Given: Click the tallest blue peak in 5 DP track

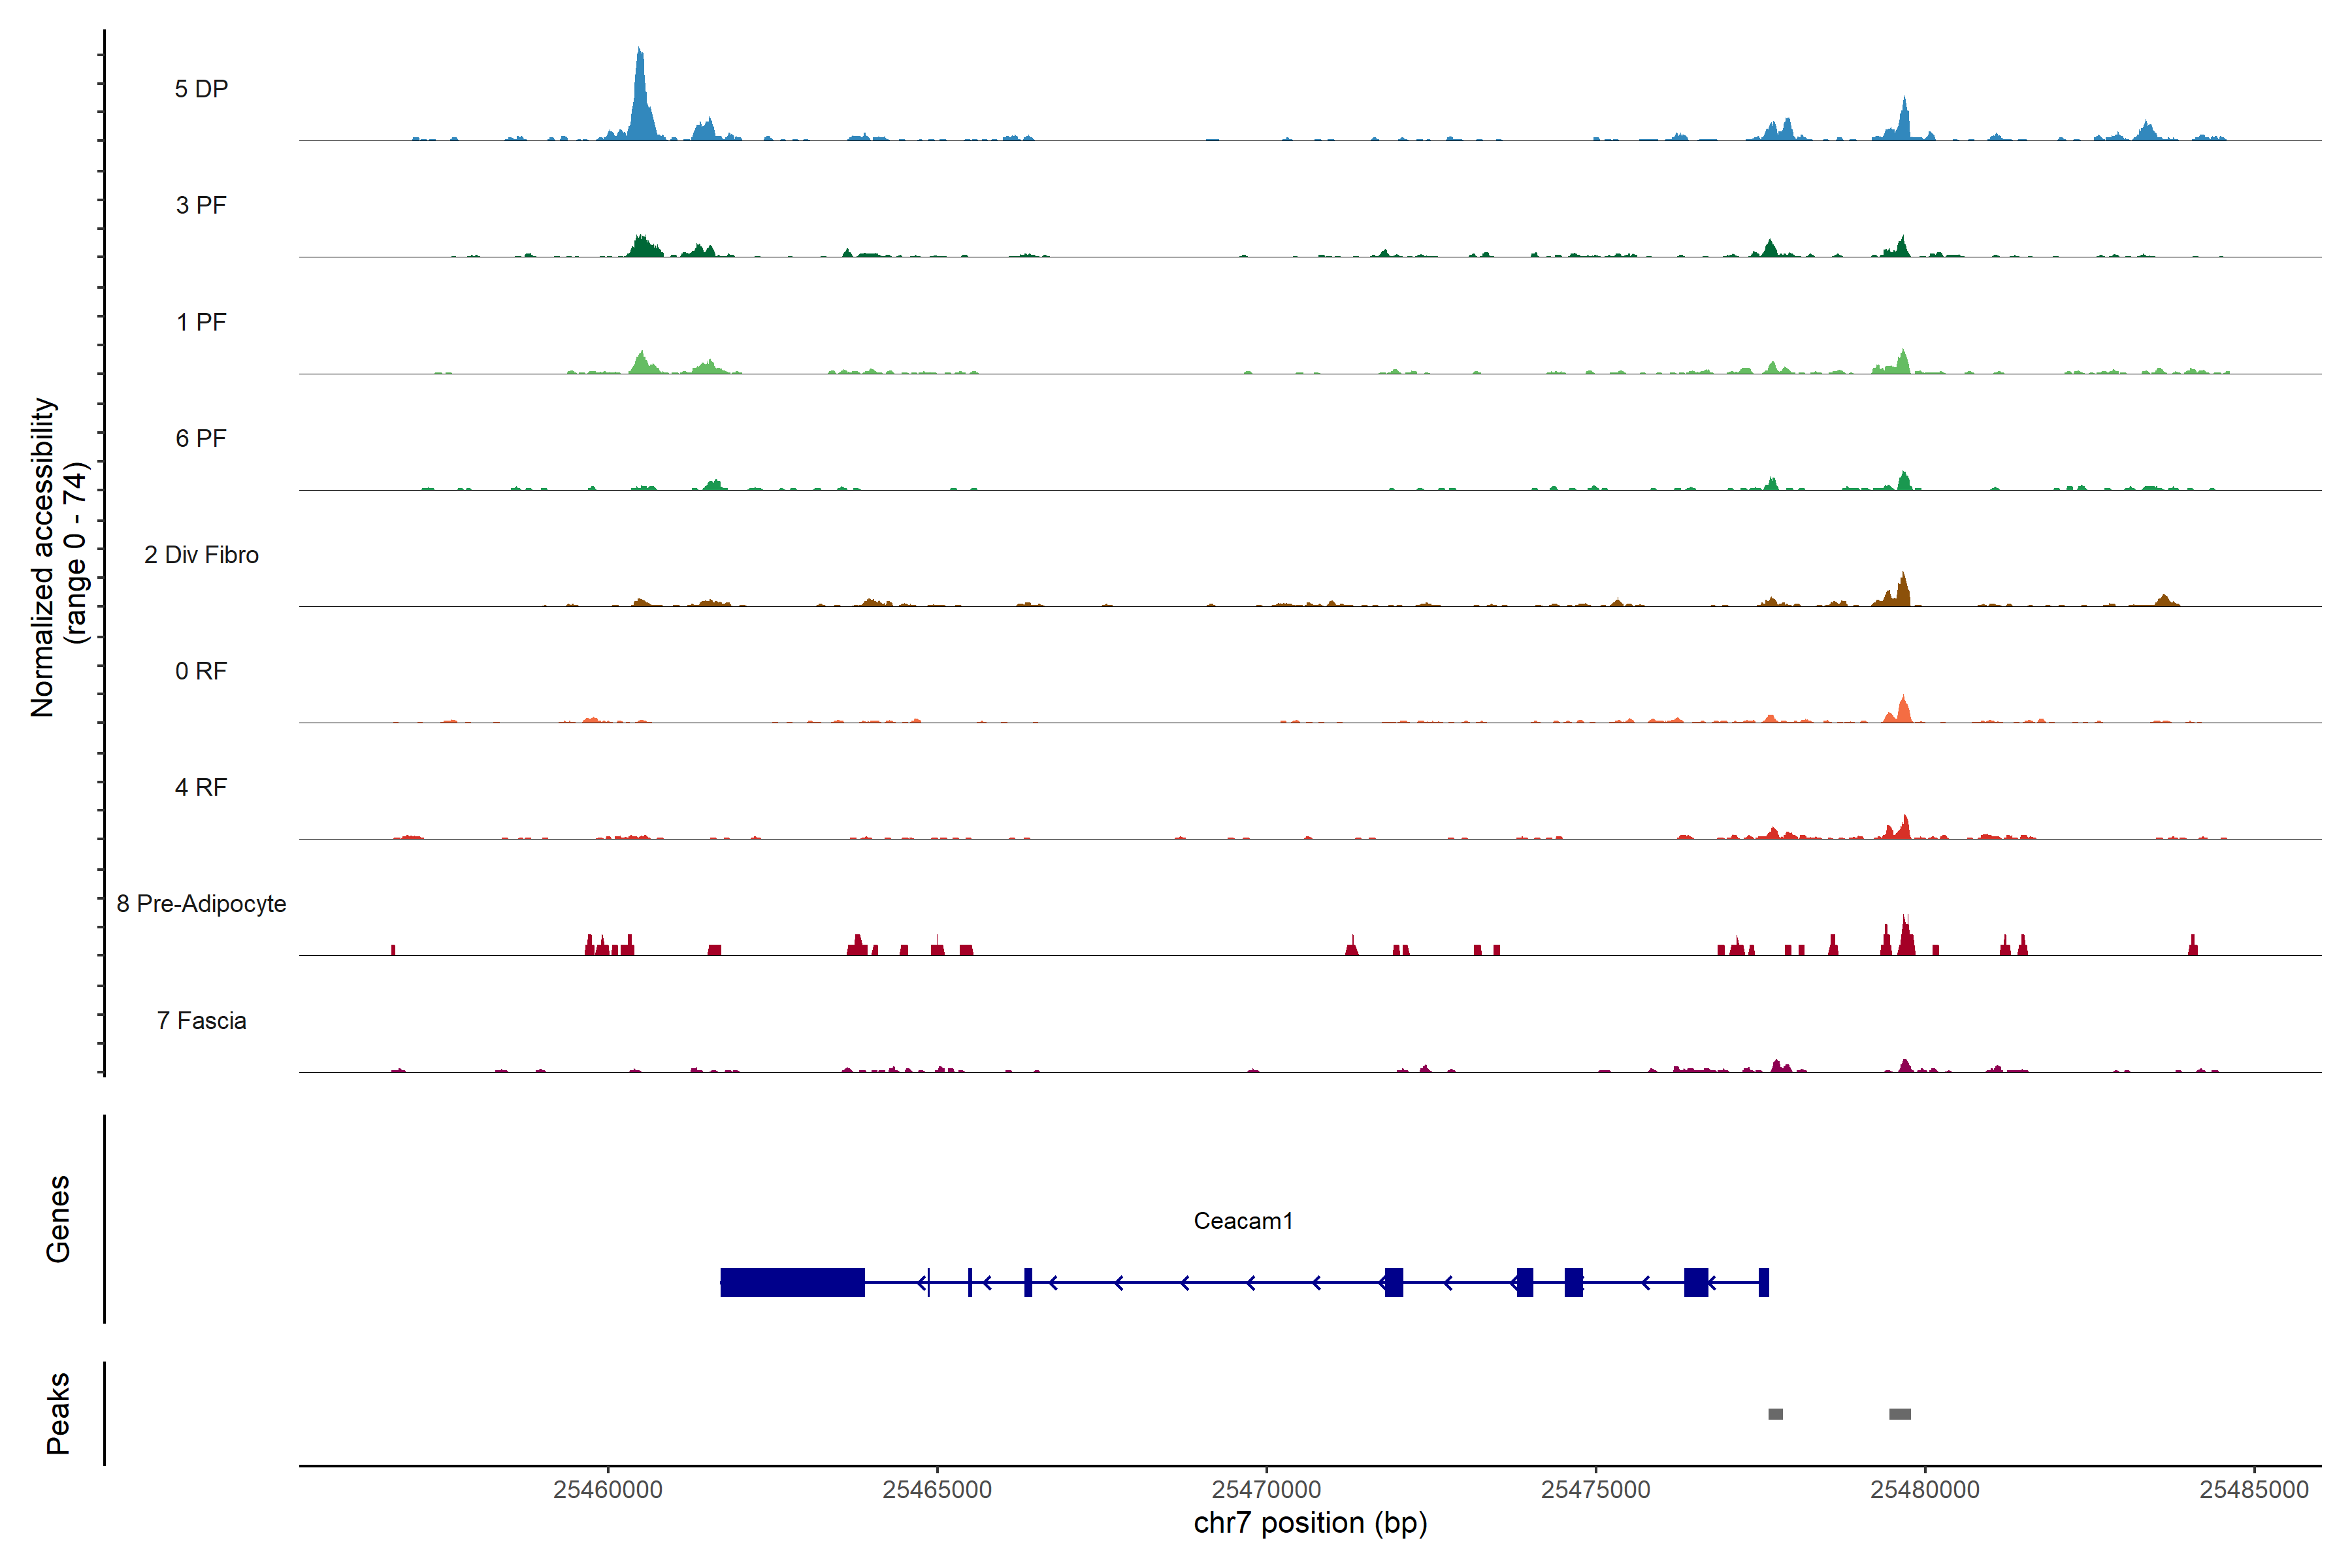Looking at the screenshot, I should 641,100.
